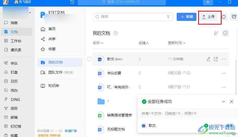Click the open-in-new-window icon at top right
The width and height of the screenshot is (238, 137).
234,17
